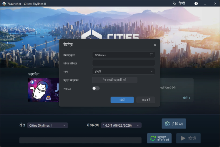
Task: Click the download progress bar
Action: (80, 140)
